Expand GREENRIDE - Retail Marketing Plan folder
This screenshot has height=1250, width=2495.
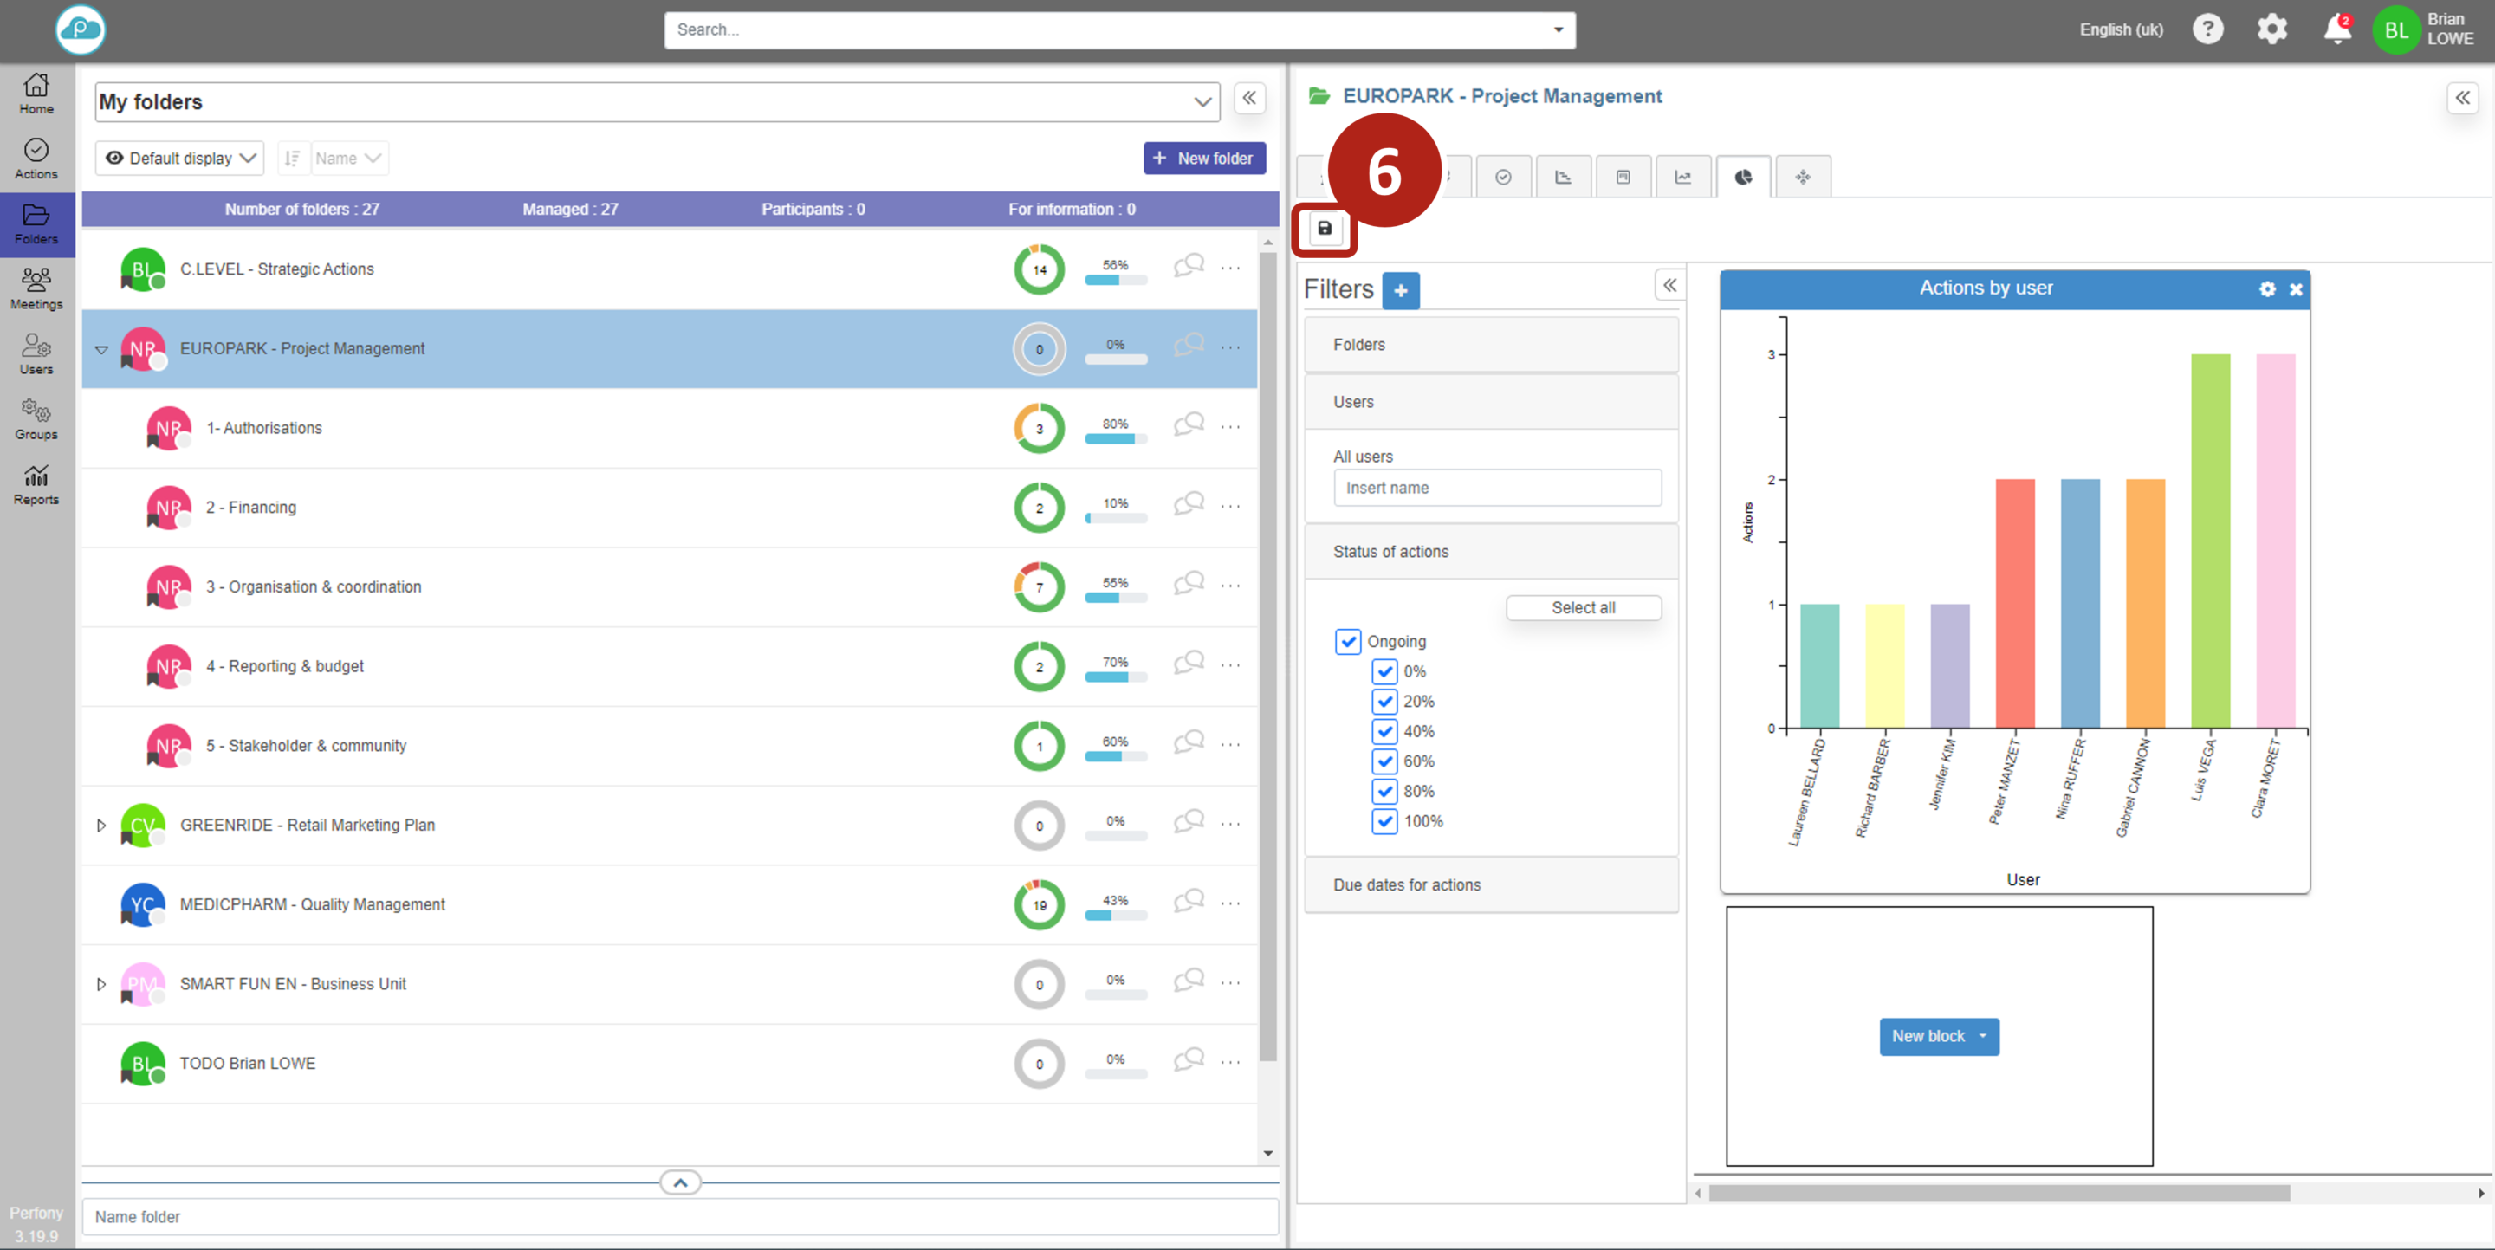click(x=100, y=825)
